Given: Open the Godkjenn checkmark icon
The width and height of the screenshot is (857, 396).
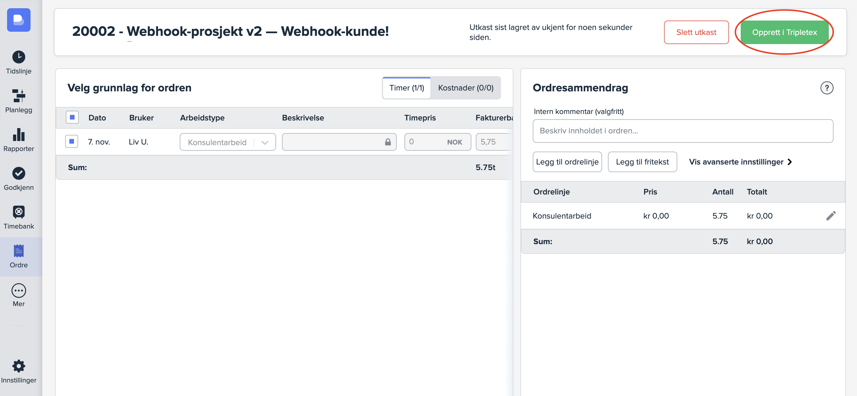Looking at the screenshot, I should pos(19,173).
